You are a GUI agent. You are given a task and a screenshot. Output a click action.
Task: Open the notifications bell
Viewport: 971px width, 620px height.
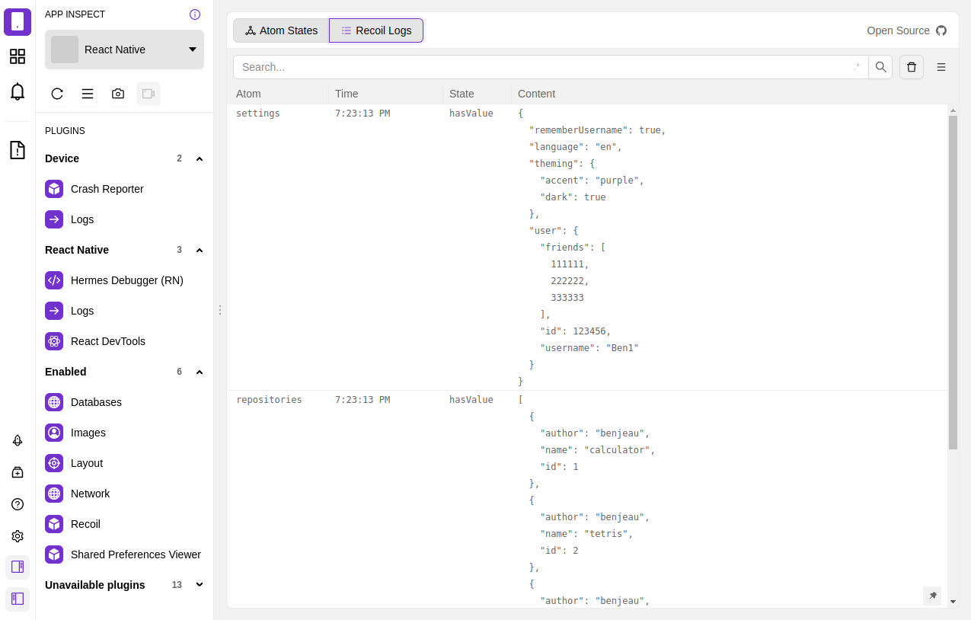(18, 92)
